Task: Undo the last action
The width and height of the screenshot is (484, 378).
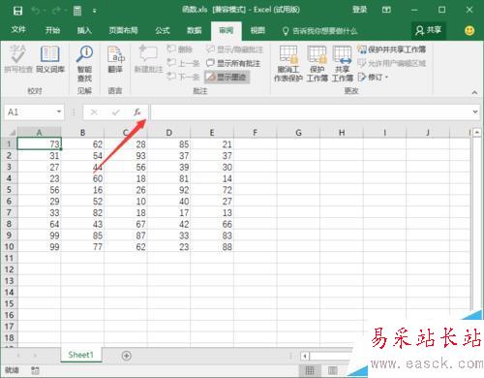Action: (x=36, y=11)
